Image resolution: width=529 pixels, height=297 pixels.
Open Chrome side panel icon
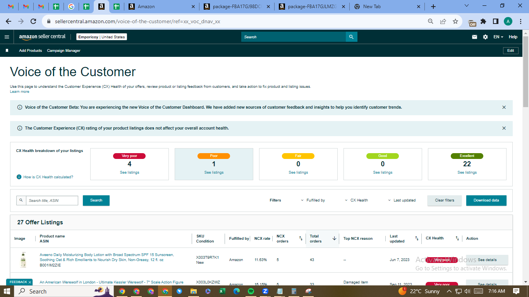(495, 21)
